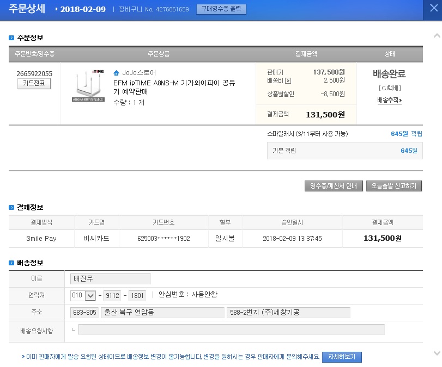Viewport: 442px width, 367px height.
Task: Click the 이름 field showing 배진우
Action: (x=110, y=279)
